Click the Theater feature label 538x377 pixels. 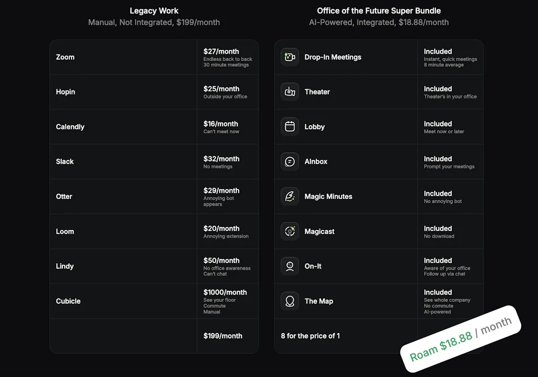click(317, 92)
